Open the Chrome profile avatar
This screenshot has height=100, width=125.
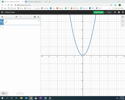click(120, 5)
